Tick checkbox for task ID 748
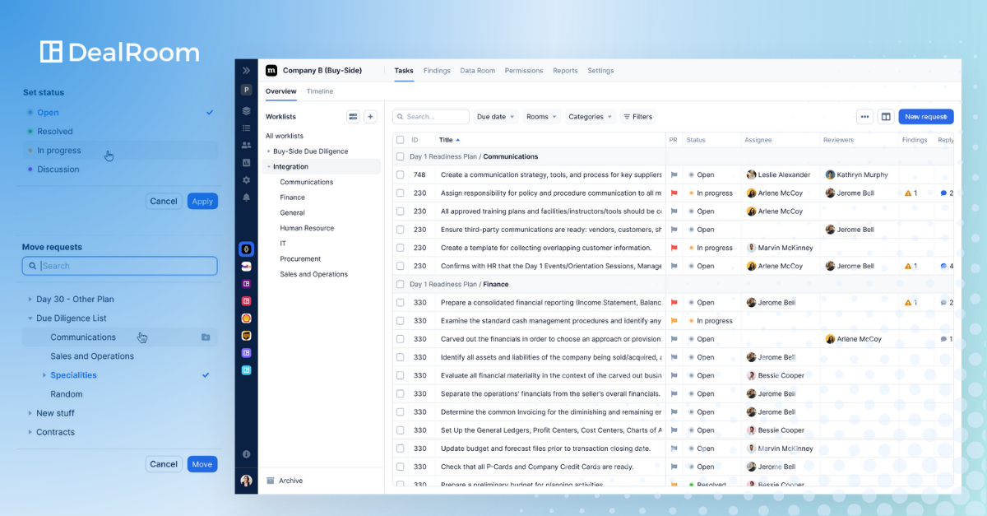 pos(401,175)
